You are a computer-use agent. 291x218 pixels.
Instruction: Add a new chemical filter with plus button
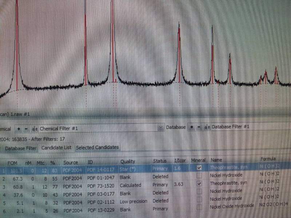pyautogui.click(x=19, y=129)
